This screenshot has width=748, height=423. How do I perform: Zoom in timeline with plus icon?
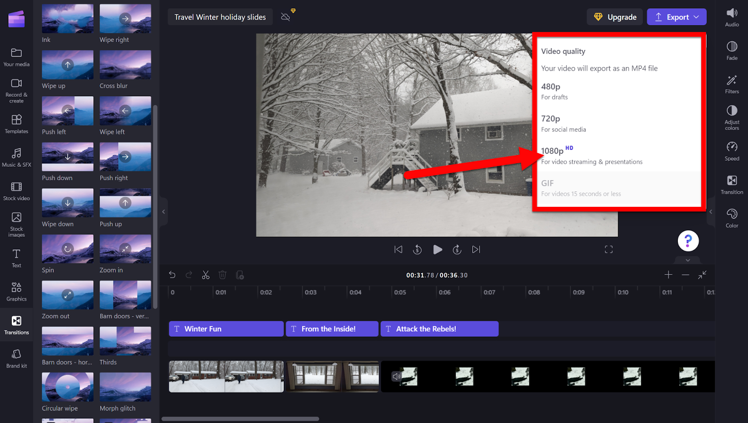[x=669, y=275]
